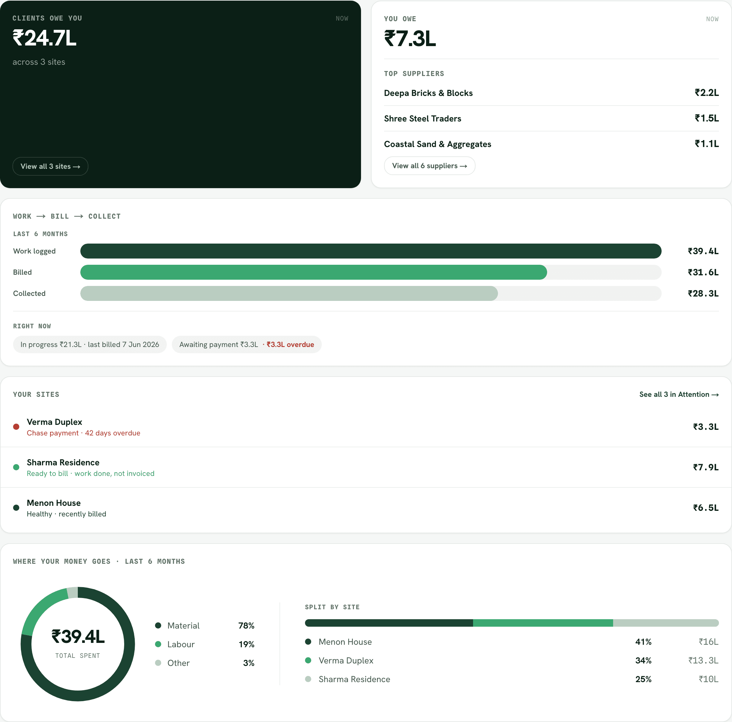Select Deepa Bricks & Blocks supplier row
Viewport: 732px width, 722px height.
(551, 93)
